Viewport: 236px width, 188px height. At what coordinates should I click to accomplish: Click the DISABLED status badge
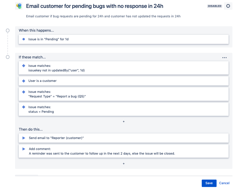pos(215,6)
